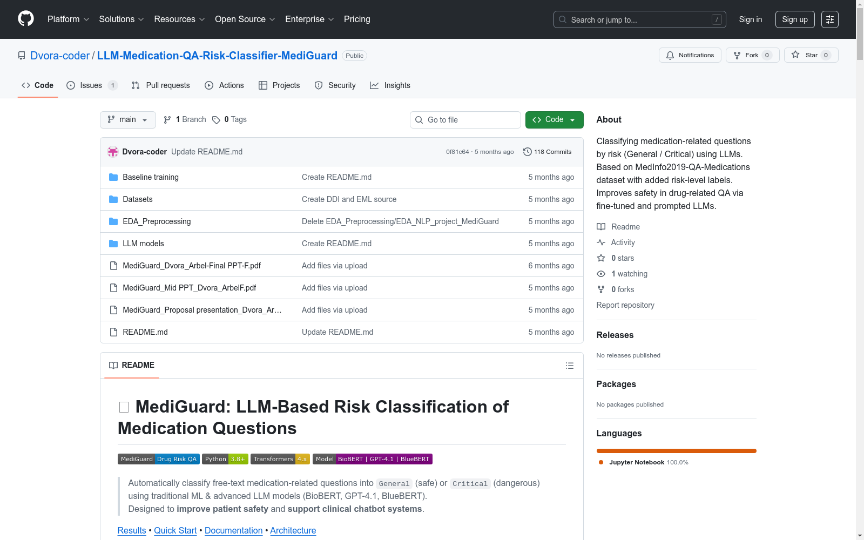Image resolution: width=864 pixels, height=540 pixels.
Task: Click file icon for MediGuard_Mid PPT_Dvora_ArbelF.pdf
Action: tap(113, 288)
